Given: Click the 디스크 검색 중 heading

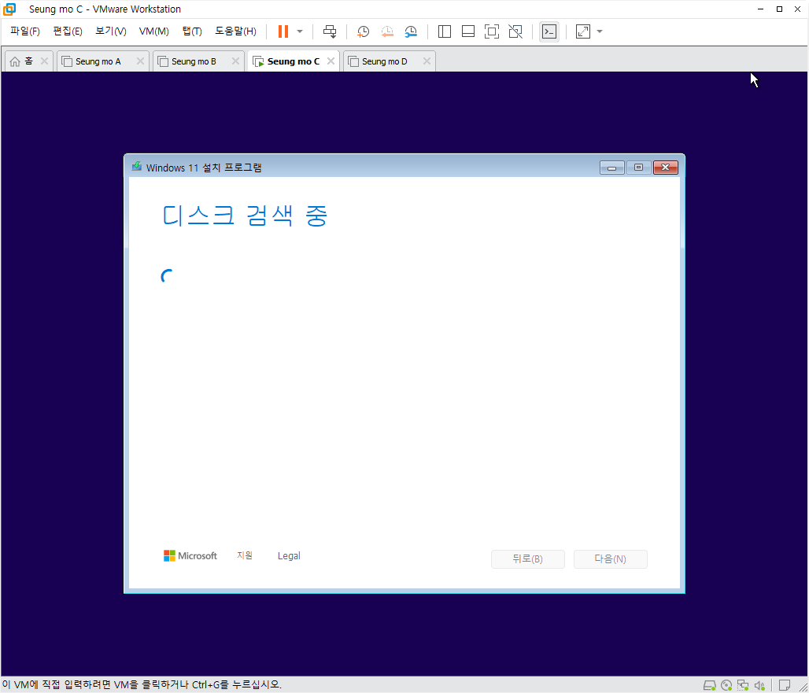Looking at the screenshot, I should (x=245, y=215).
